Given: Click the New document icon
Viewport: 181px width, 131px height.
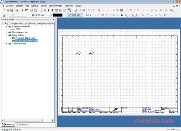Looking at the screenshot, I should (x=4, y=10).
